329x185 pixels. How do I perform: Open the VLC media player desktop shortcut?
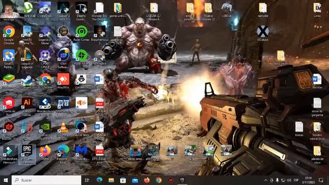[63, 131]
